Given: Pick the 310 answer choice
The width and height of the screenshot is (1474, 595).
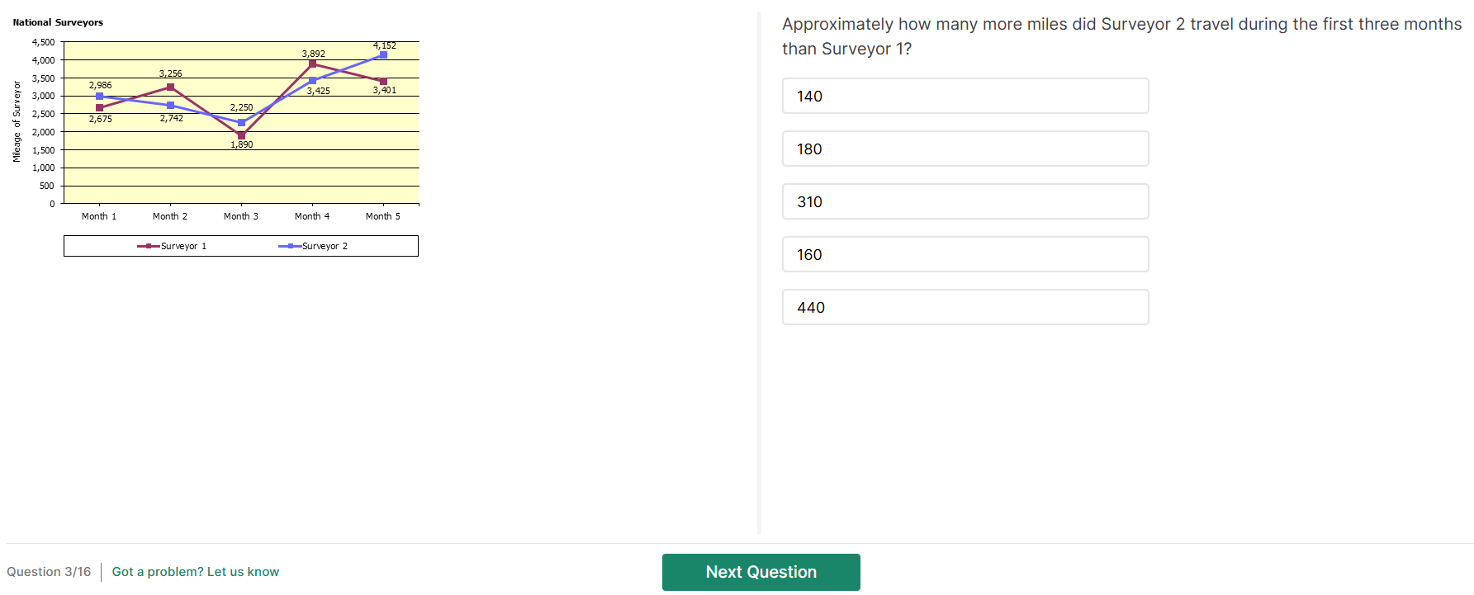Looking at the screenshot, I should tap(964, 201).
